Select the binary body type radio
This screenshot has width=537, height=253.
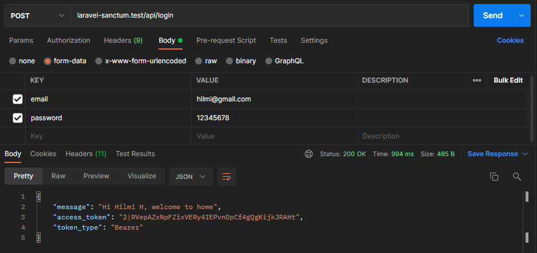(x=229, y=61)
